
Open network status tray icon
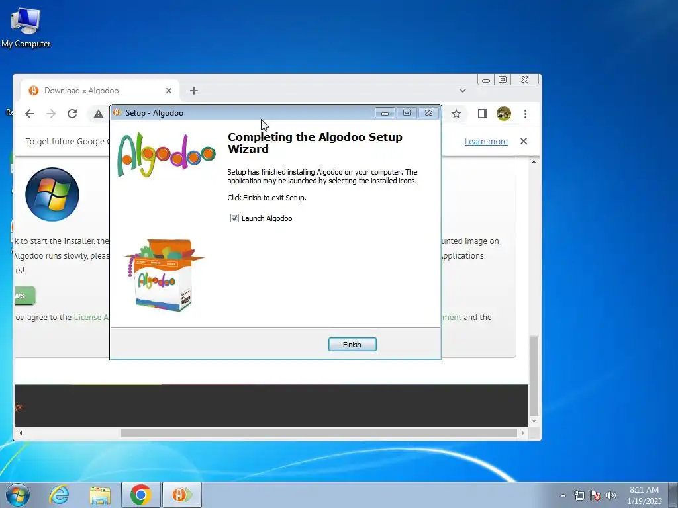579,495
